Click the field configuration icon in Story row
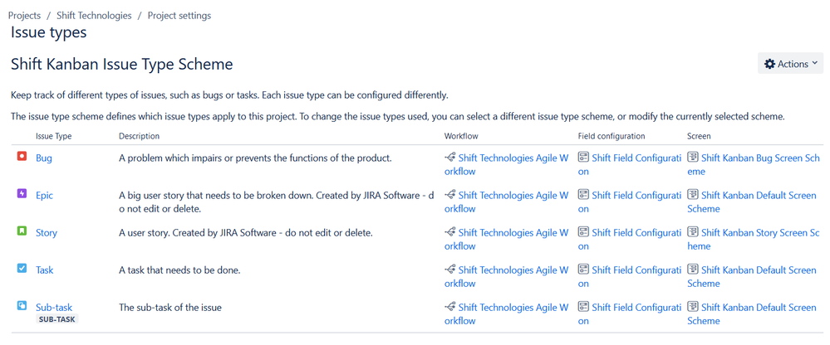The height and width of the screenshot is (345, 830). click(583, 232)
